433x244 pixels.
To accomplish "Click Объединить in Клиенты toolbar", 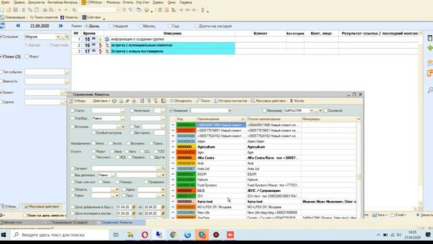I will pyautogui.click(x=181, y=101).
